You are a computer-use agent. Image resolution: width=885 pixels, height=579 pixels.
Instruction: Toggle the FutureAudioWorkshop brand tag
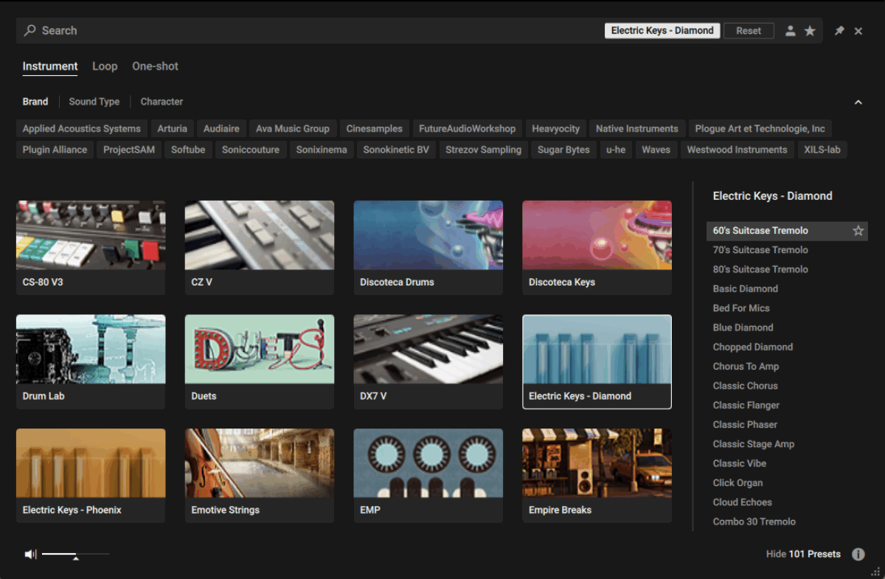(468, 128)
